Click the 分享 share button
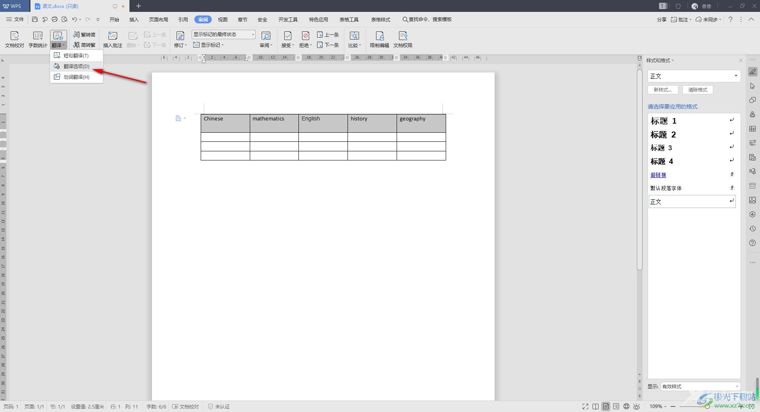This screenshot has width=760, height=412. coord(662,19)
